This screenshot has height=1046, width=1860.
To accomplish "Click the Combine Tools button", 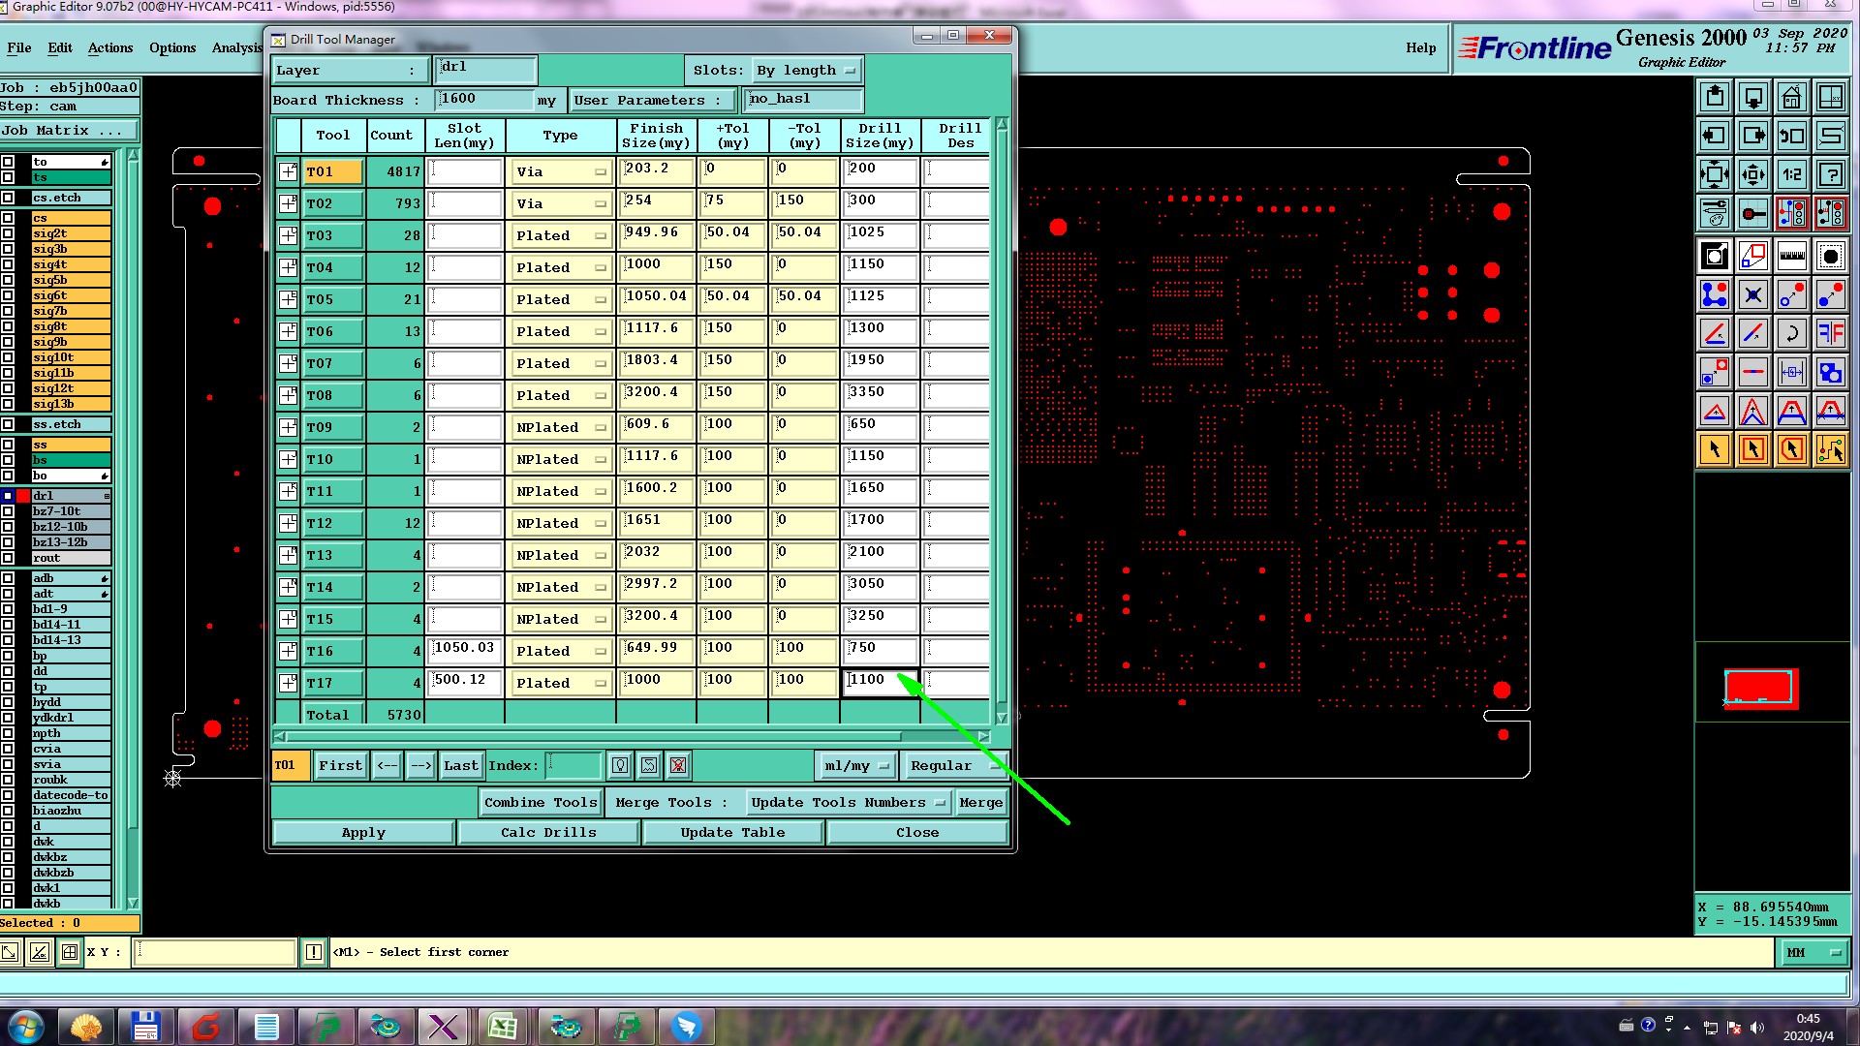I will 541,803.
